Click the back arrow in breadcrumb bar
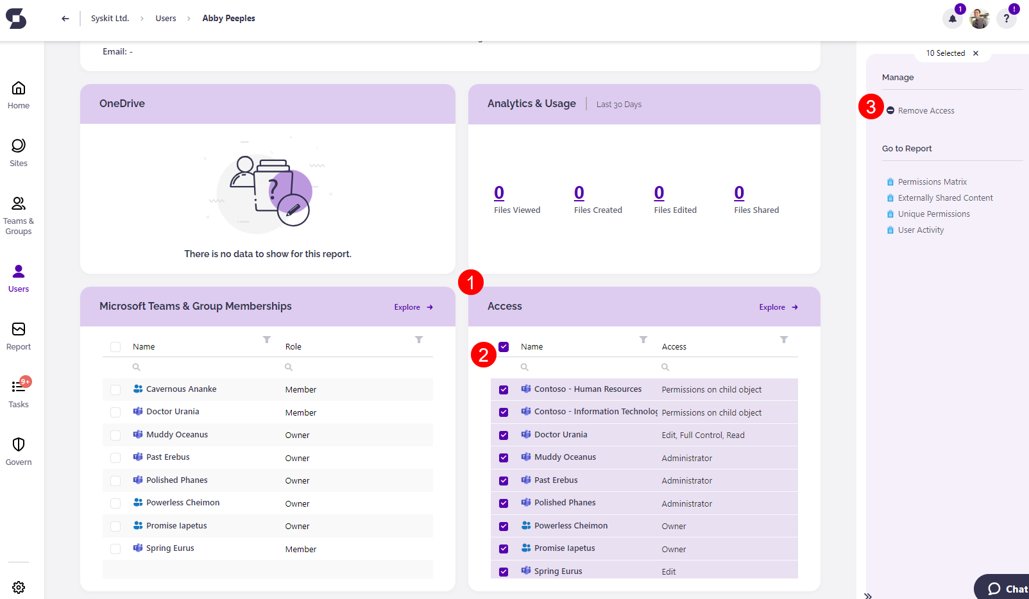This screenshot has width=1029, height=599. tap(65, 19)
